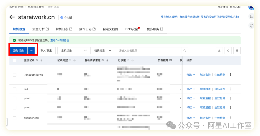The image size is (260, 136).
Task: Open the table settings gear icon
Action: pyautogui.click(x=237, y=51)
